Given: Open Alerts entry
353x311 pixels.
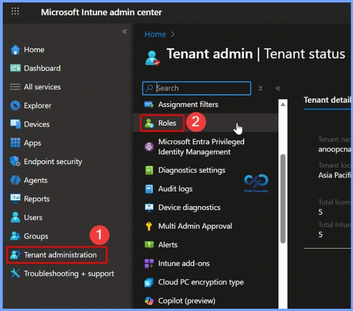Looking at the screenshot, I should [168, 245].
